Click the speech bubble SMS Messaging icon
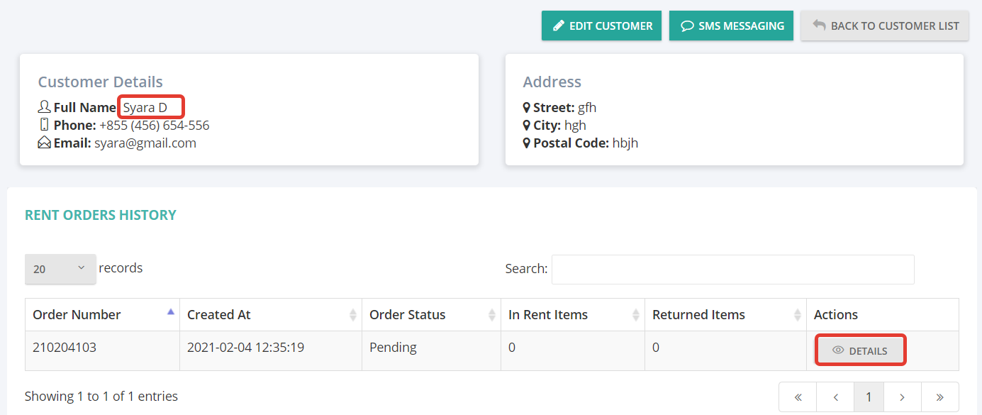Viewport: 982px width, 415px height. [687, 26]
